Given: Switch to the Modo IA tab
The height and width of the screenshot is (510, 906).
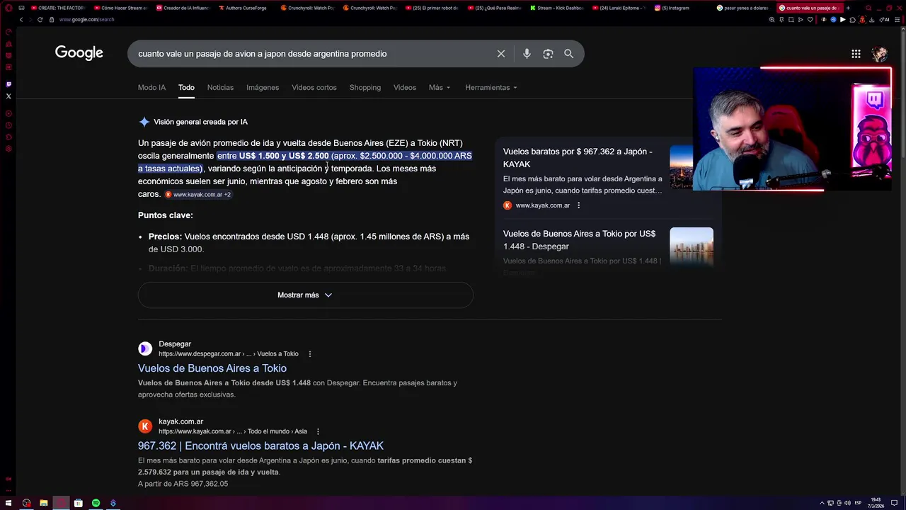Looking at the screenshot, I should 151,88.
